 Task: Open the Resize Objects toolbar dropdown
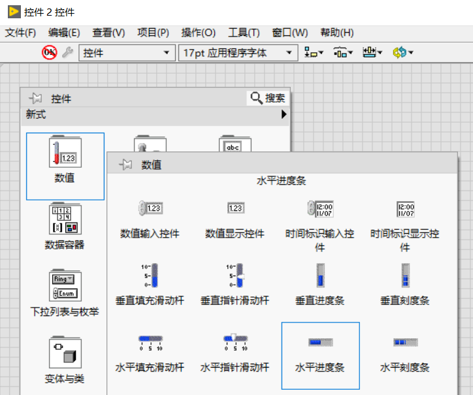[x=372, y=53]
